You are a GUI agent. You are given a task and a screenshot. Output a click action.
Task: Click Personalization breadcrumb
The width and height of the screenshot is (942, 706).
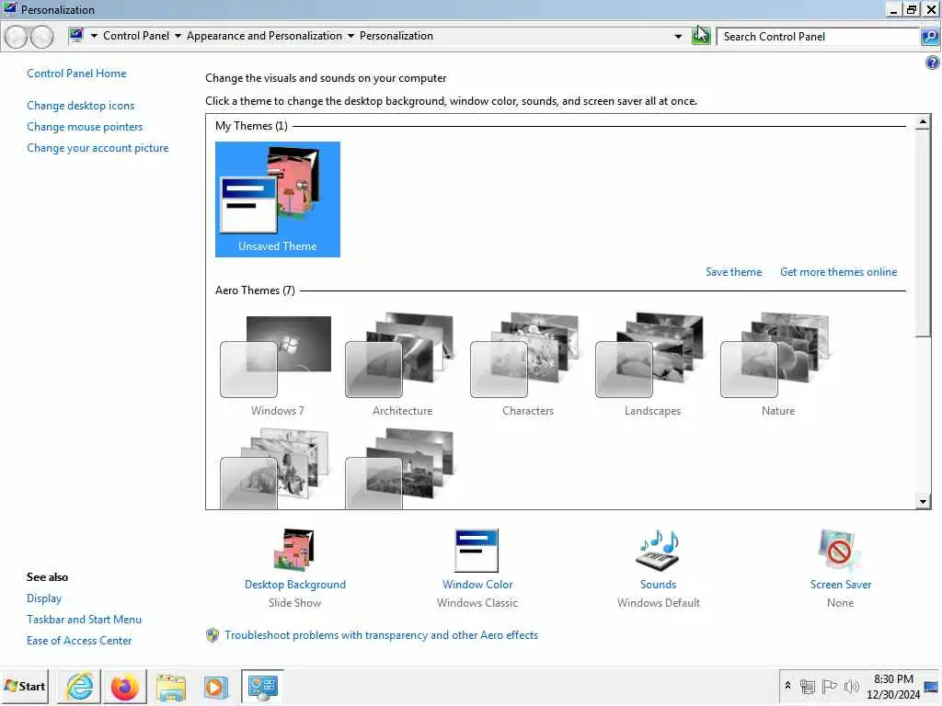[396, 36]
